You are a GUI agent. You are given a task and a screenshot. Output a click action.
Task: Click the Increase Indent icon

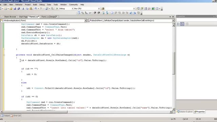point(99,13)
